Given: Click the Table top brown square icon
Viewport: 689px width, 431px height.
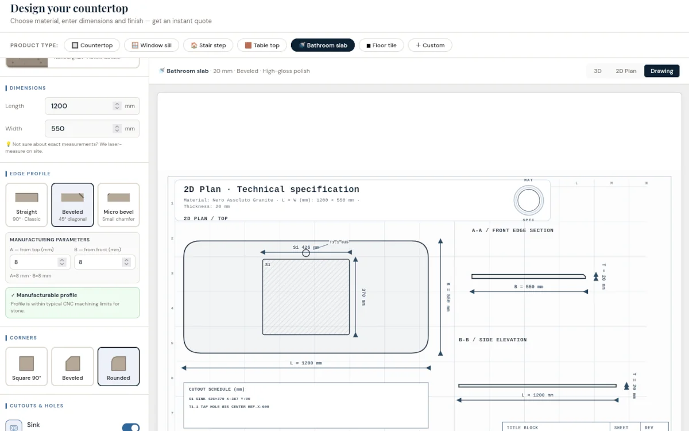Looking at the screenshot, I should (x=248, y=45).
